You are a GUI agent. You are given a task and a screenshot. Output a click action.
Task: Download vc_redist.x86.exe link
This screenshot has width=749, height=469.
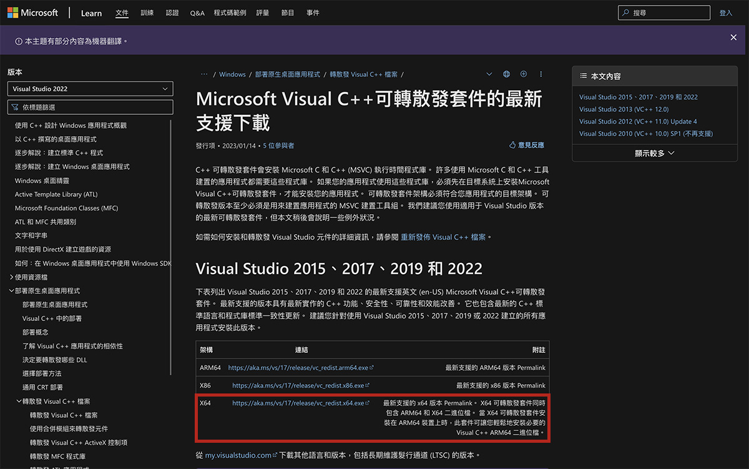tap(301, 385)
